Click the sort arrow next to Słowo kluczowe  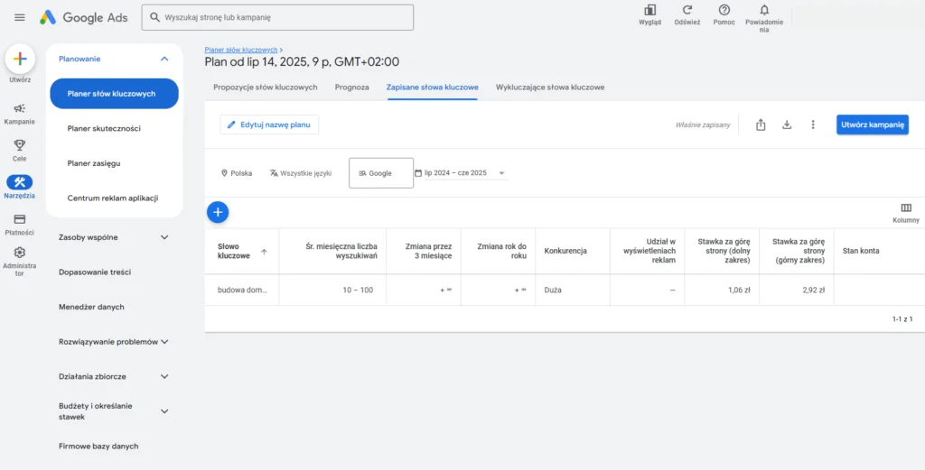pos(264,252)
